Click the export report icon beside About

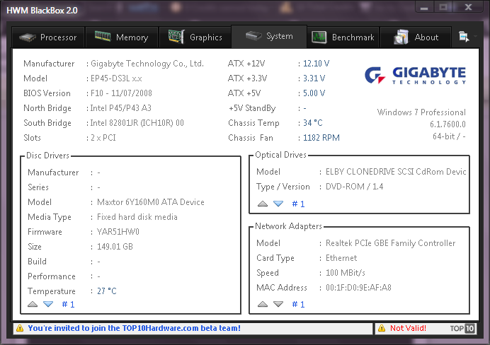tap(464, 37)
